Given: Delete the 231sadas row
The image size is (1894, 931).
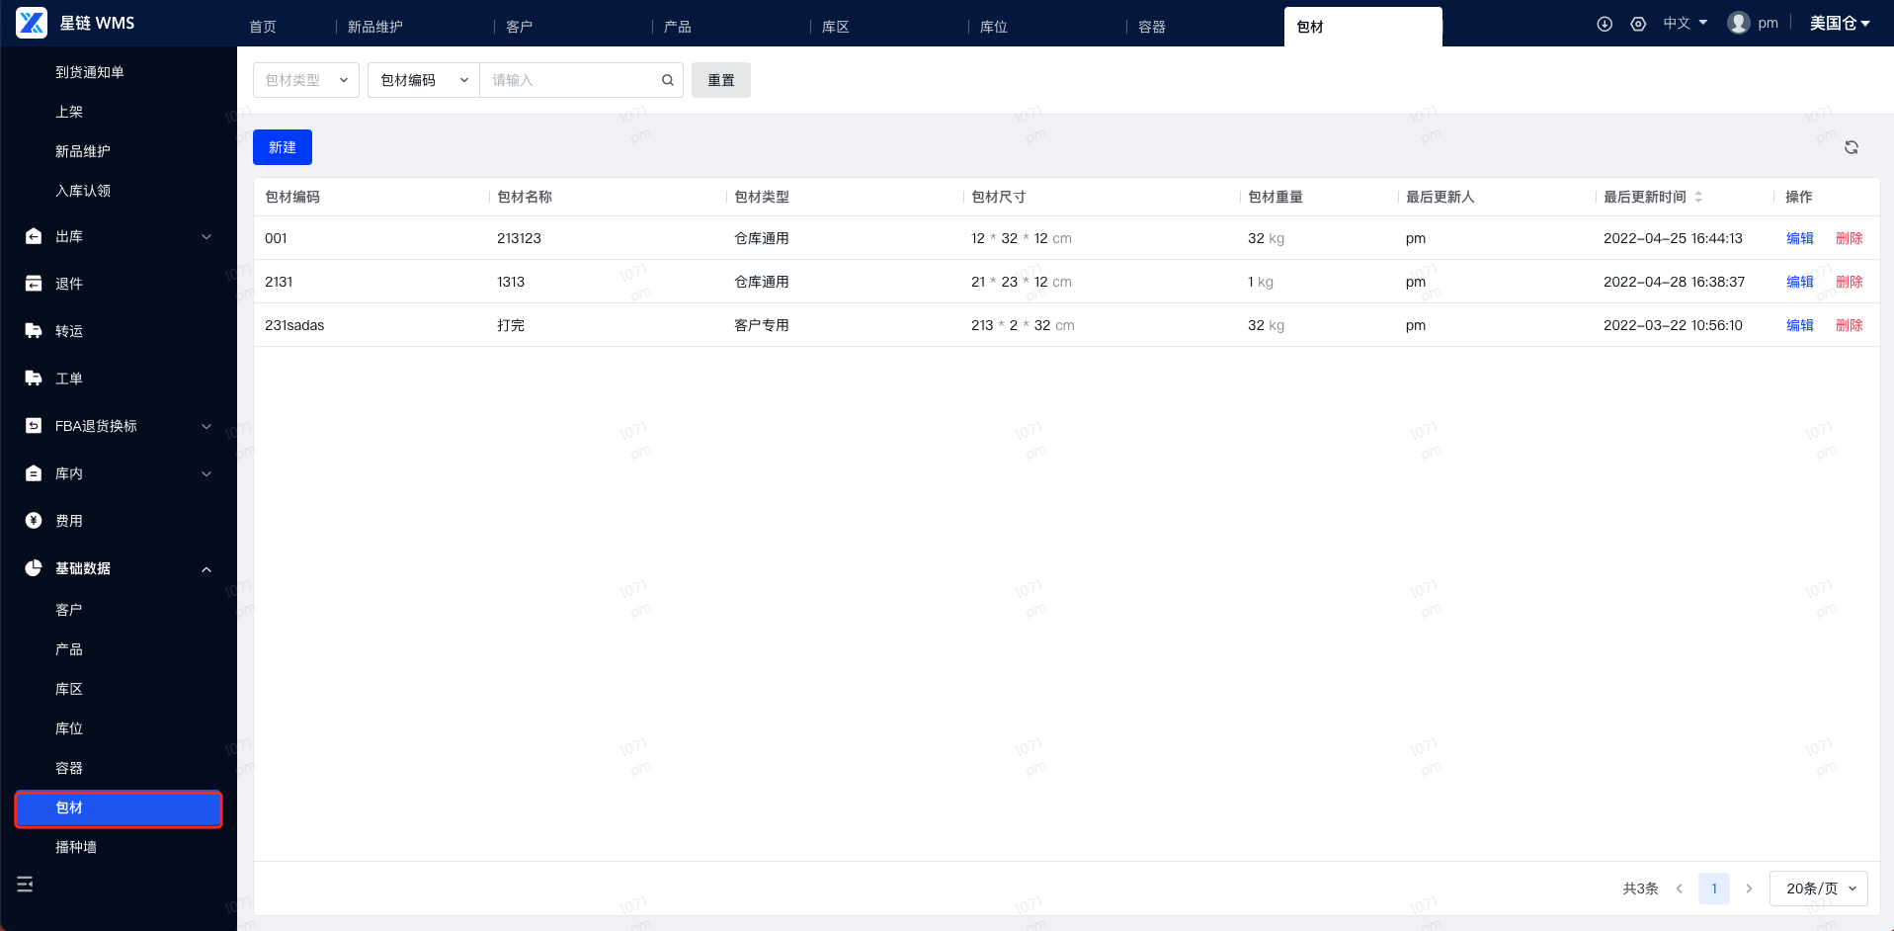Looking at the screenshot, I should click(x=1850, y=325).
